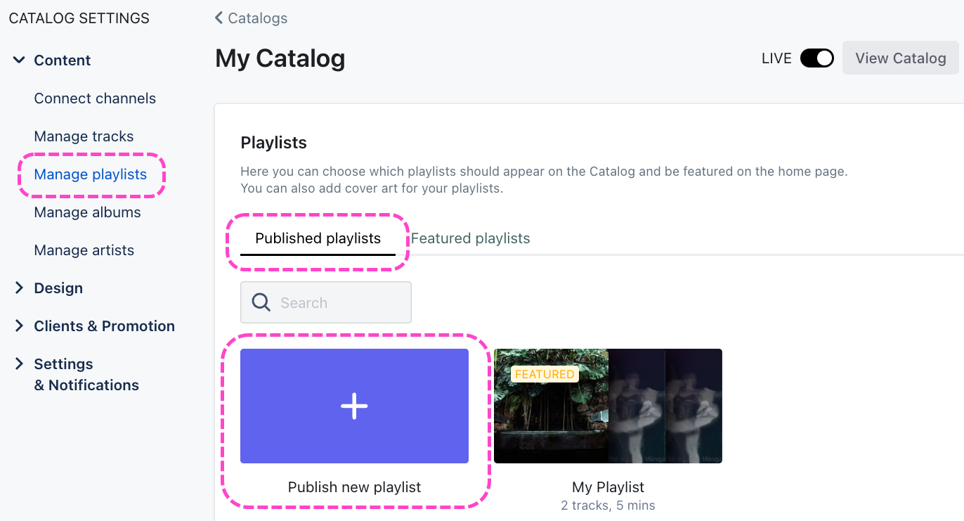This screenshot has width=964, height=521.
Task: Open Manage playlists page
Action: (90, 174)
